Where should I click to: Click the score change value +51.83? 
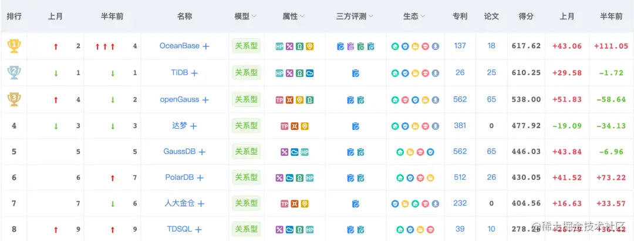[x=567, y=99]
